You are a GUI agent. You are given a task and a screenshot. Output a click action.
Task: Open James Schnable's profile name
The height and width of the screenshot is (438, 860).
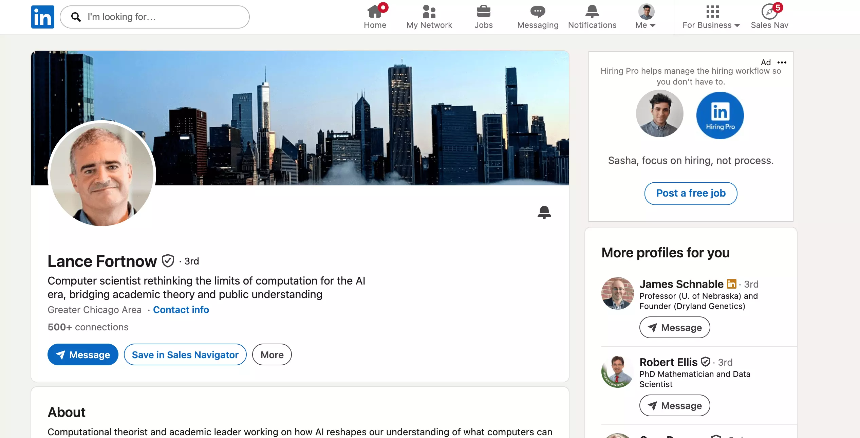(x=681, y=284)
